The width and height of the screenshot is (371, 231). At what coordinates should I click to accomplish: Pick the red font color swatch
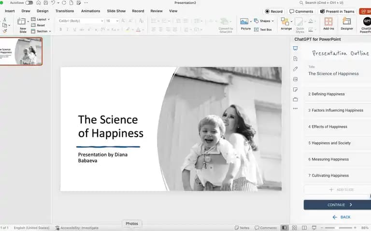click(138, 30)
